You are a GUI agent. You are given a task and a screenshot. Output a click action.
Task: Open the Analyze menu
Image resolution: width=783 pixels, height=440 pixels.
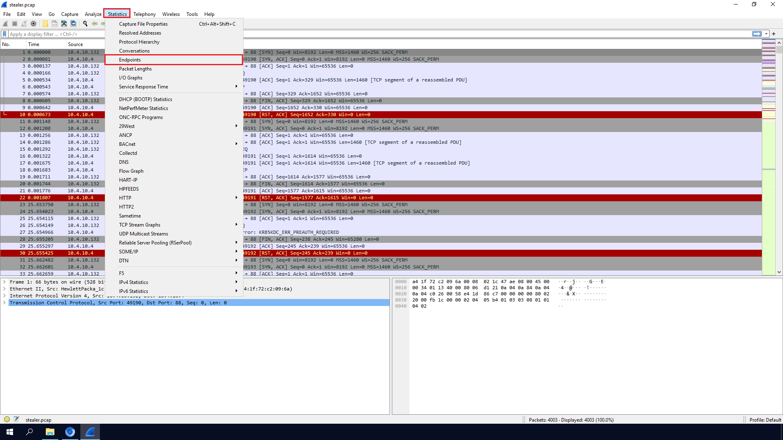(x=93, y=14)
